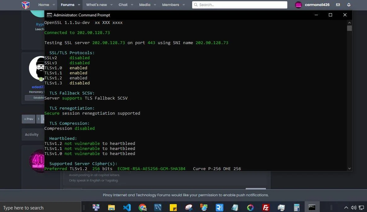Click the 'TLSv1.3' protocol row label
This screenshot has width=367, height=212.
(53, 83)
